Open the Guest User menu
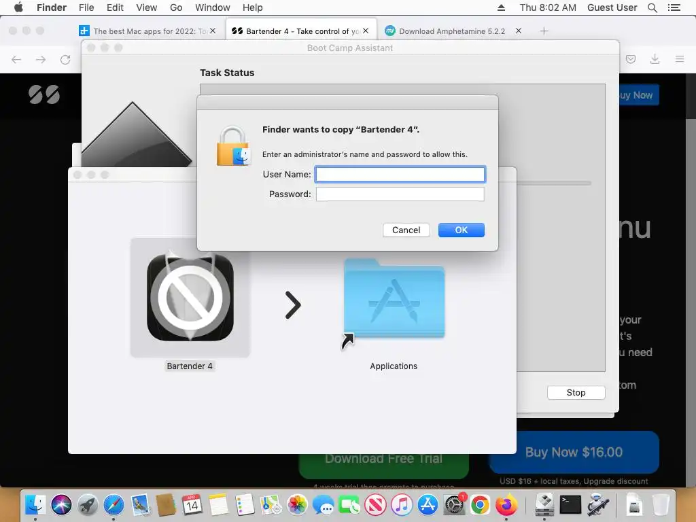This screenshot has height=522, width=696. pos(612,7)
